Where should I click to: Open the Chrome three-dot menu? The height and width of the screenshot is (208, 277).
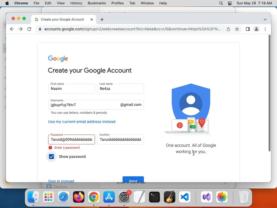pyautogui.click(x=265, y=29)
